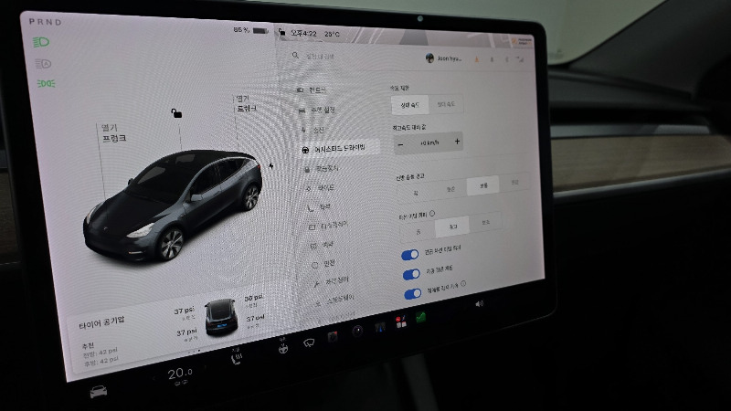Viewport: 731px width, 411px height.
Task: Click the info icon after third toggle label
Action: [463, 283]
